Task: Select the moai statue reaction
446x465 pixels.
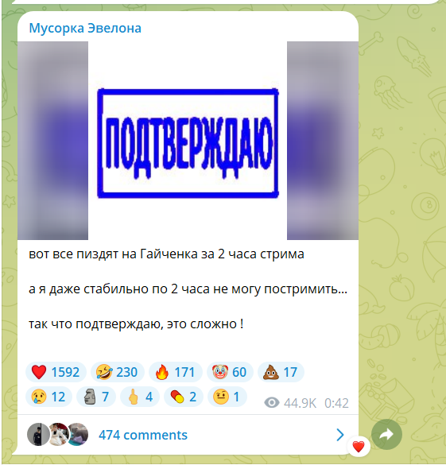Action: point(96,397)
